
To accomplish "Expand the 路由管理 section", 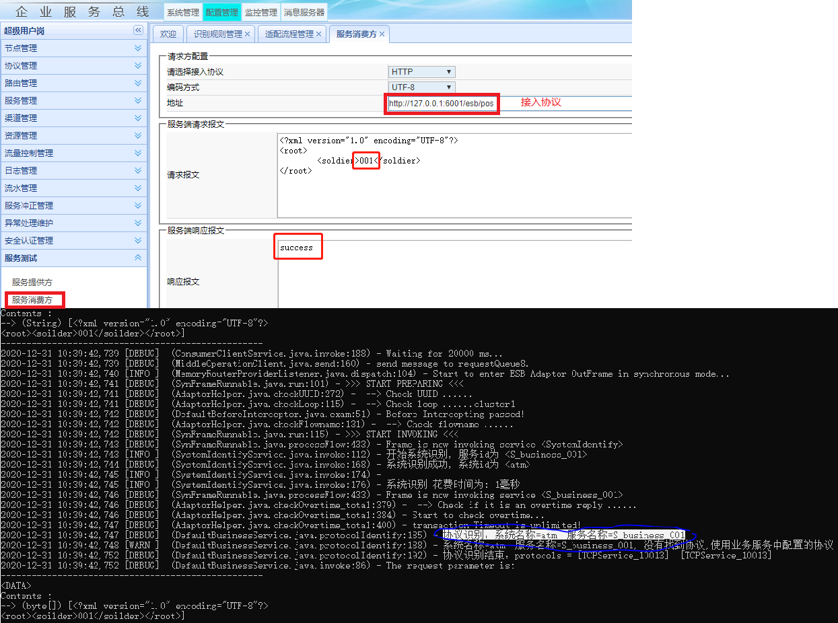I will point(138,83).
